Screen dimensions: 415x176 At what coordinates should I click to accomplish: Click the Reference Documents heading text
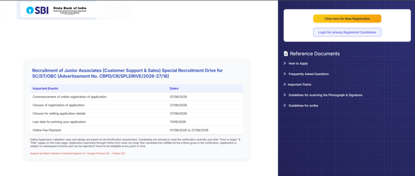tap(314, 54)
